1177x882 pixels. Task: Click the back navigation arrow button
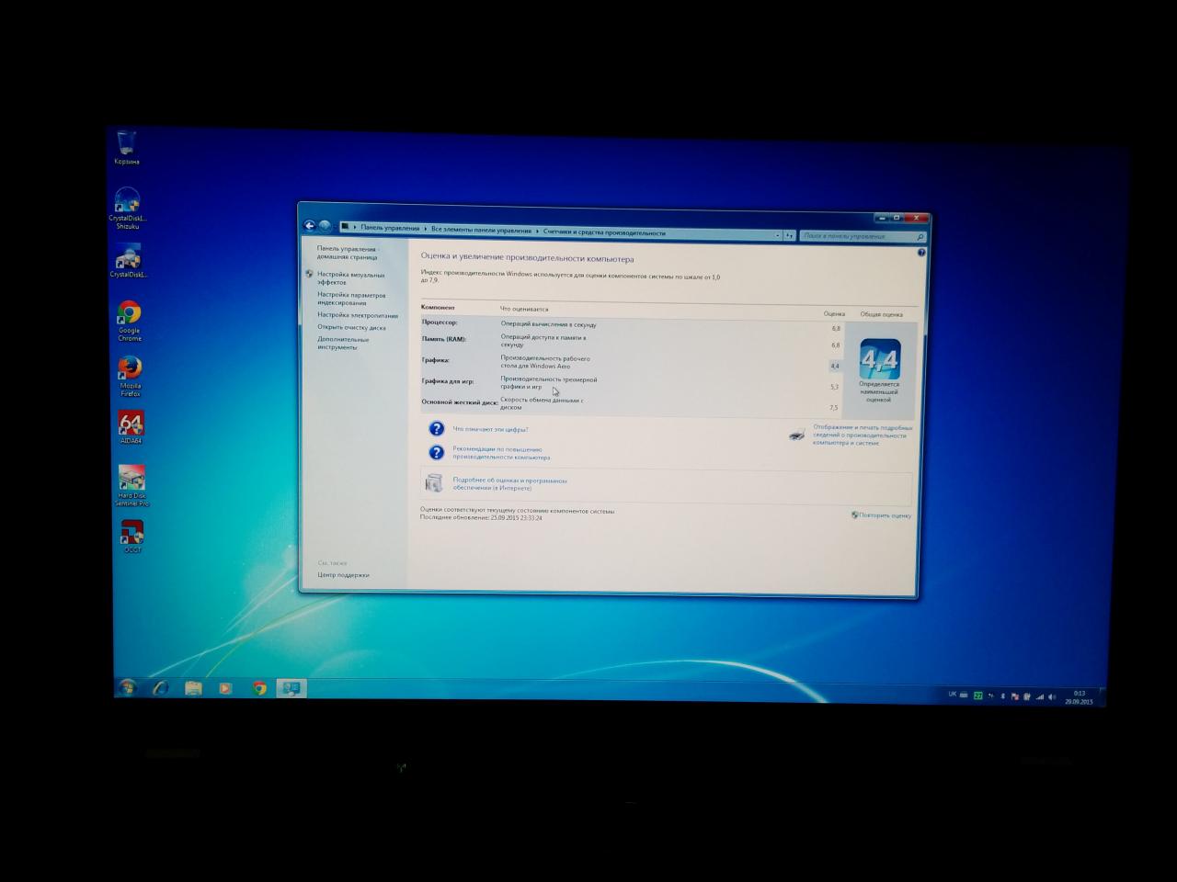(x=310, y=226)
